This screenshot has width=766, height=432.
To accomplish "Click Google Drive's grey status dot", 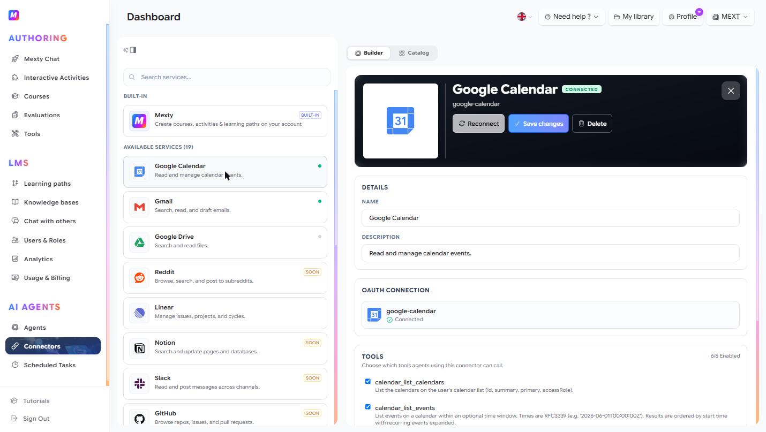I will tap(320, 237).
